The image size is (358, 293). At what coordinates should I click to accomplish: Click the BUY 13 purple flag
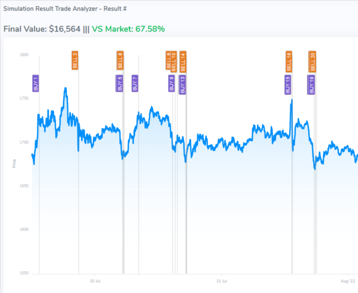click(182, 84)
